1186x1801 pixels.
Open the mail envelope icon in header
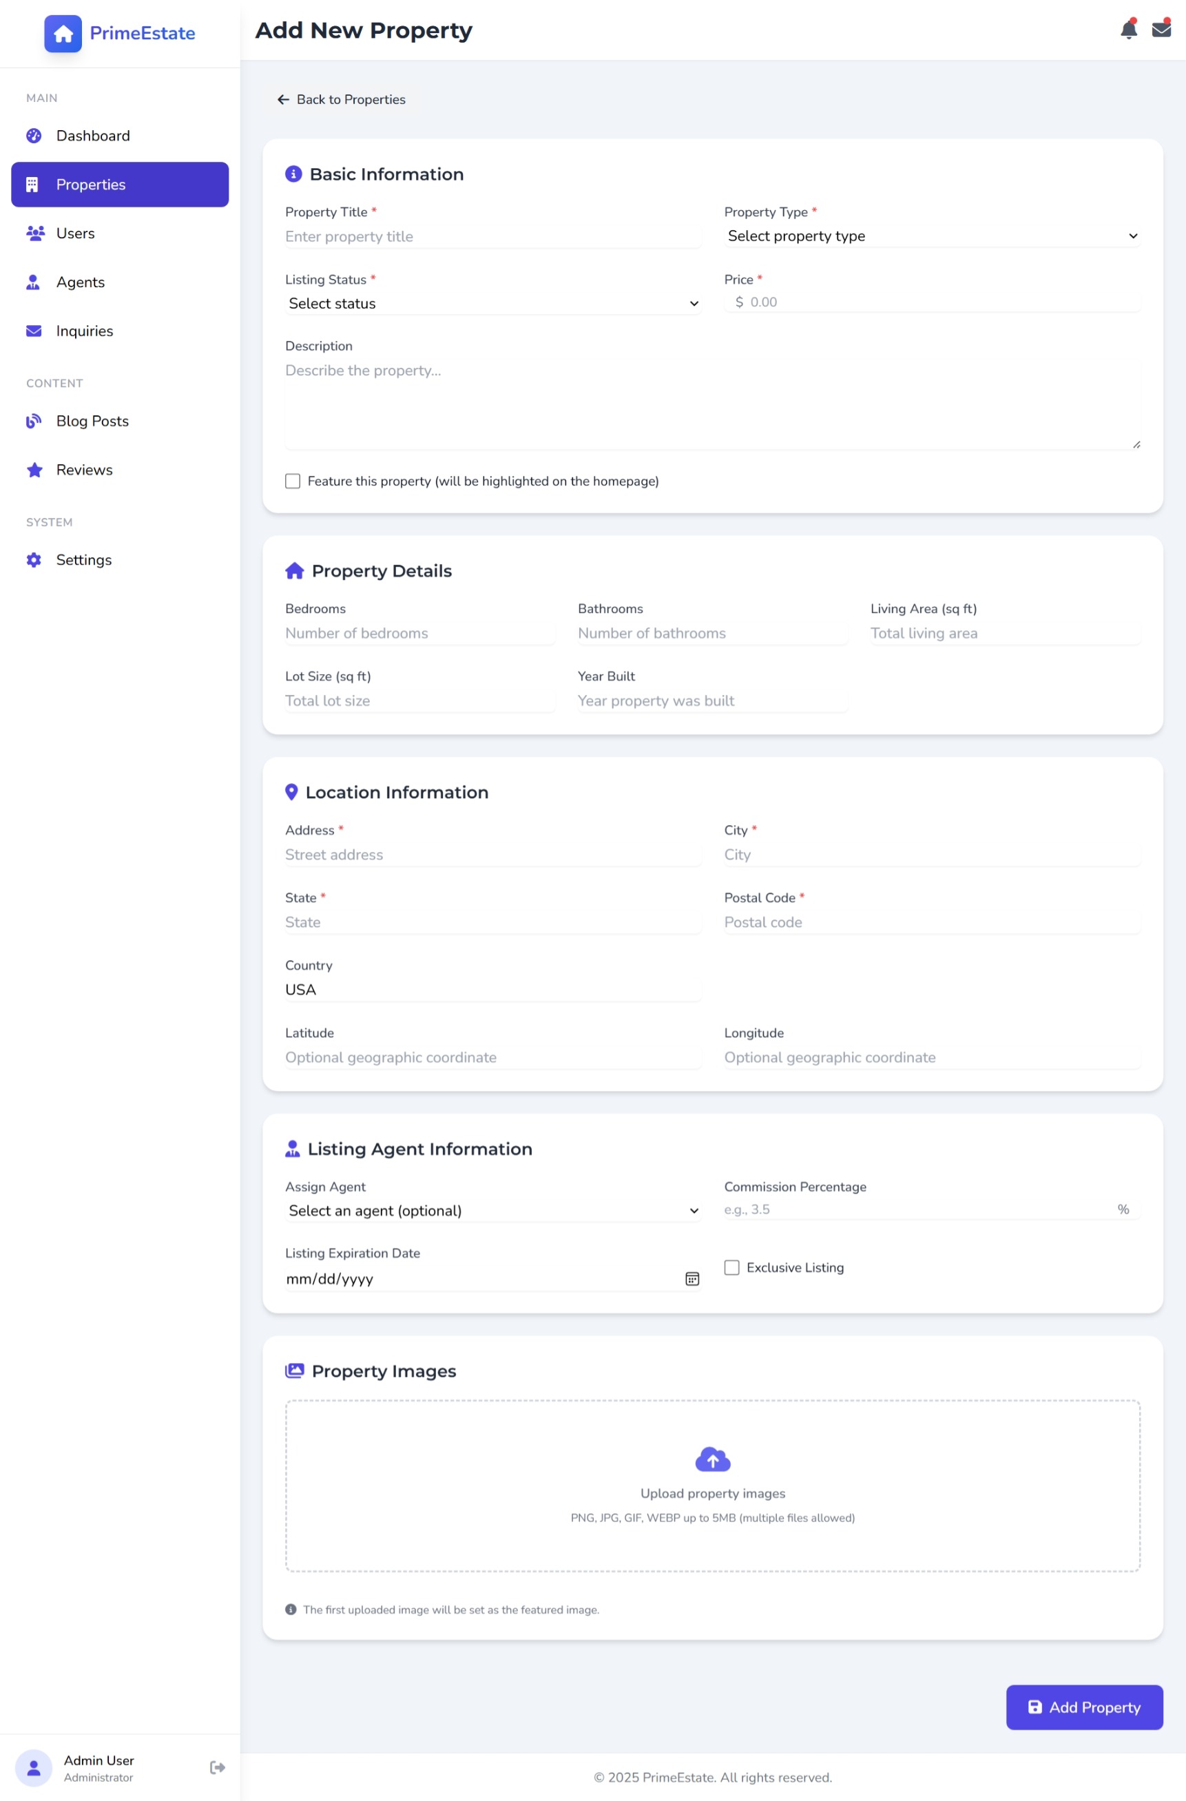[1161, 30]
